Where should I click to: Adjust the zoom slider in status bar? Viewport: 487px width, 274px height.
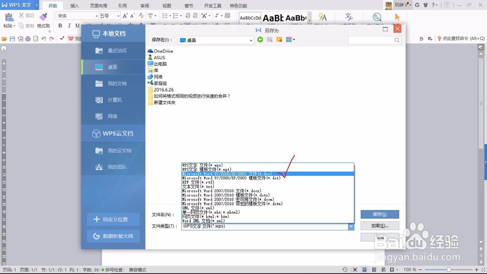coord(449,270)
